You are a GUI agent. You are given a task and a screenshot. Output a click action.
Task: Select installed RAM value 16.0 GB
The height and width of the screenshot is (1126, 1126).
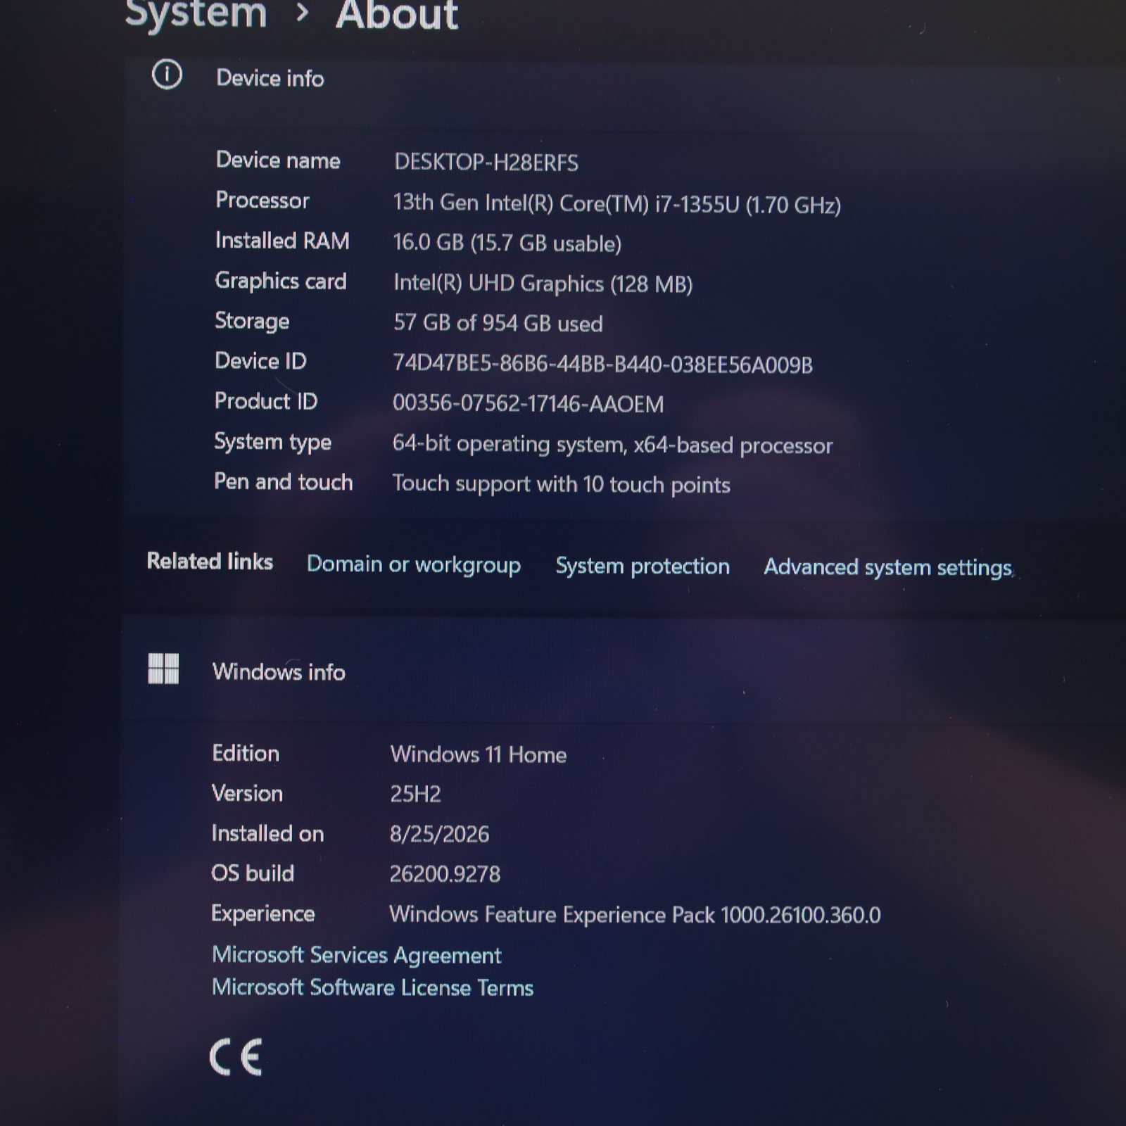507,243
